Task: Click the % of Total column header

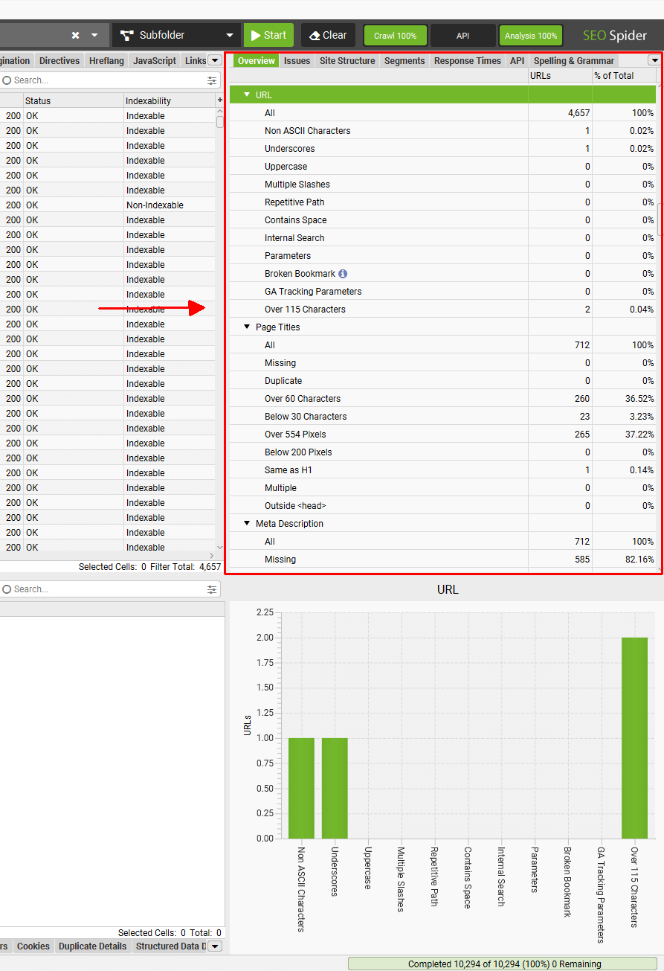Action: (x=624, y=76)
